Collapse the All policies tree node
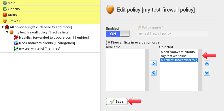Image resolution: width=224 pixels, height=111 pixels. [x=2, y=27]
